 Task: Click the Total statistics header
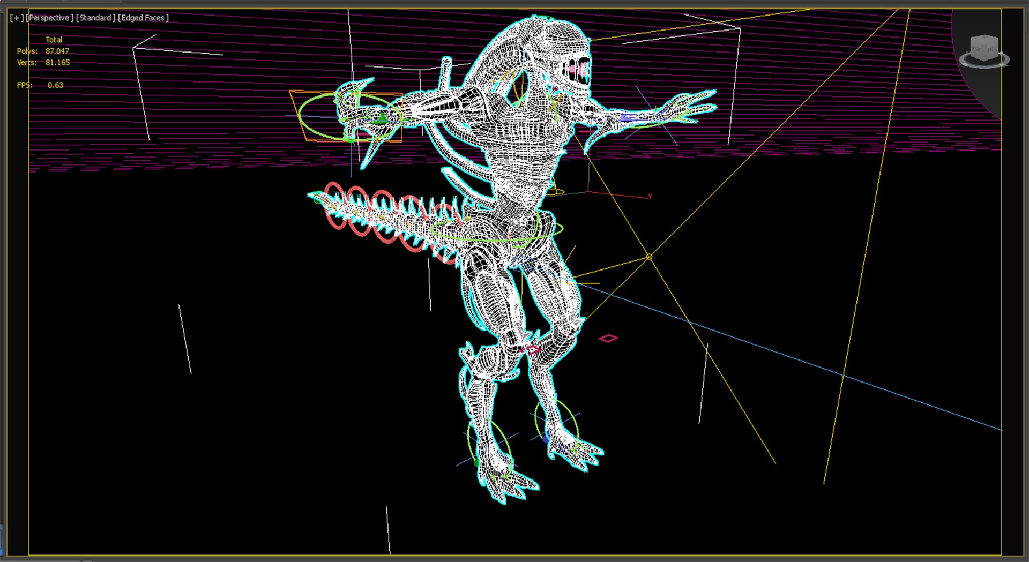point(54,40)
